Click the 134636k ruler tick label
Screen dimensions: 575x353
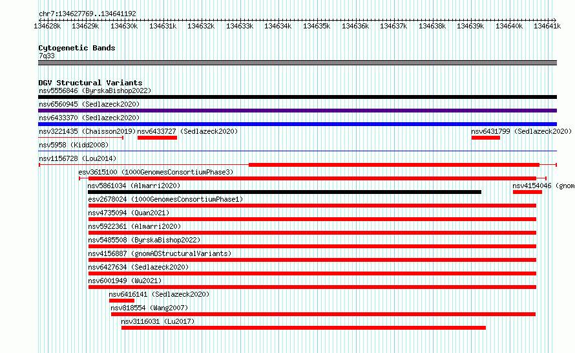[355, 26]
